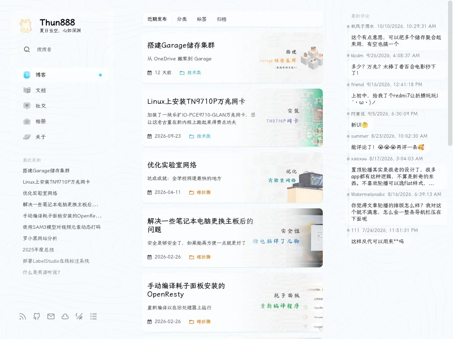Open the RSS feed icon
453x339 pixels.
tap(23, 316)
